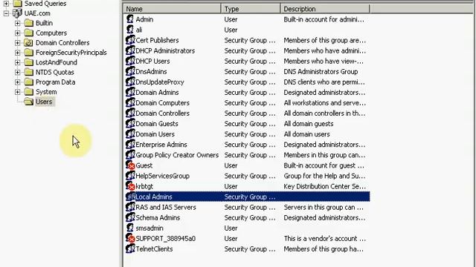Expand the Saved Queries node
Screen dimensions: 476x267
tap(6, 4)
